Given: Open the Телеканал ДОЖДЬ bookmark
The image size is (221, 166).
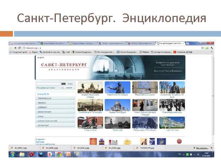Looking at the screenshot, I should click(183, 52).
